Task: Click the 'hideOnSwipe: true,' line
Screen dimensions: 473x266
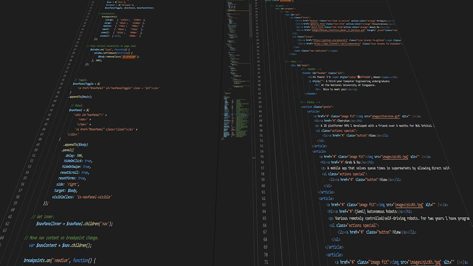Action: click(x=76, y=166)
